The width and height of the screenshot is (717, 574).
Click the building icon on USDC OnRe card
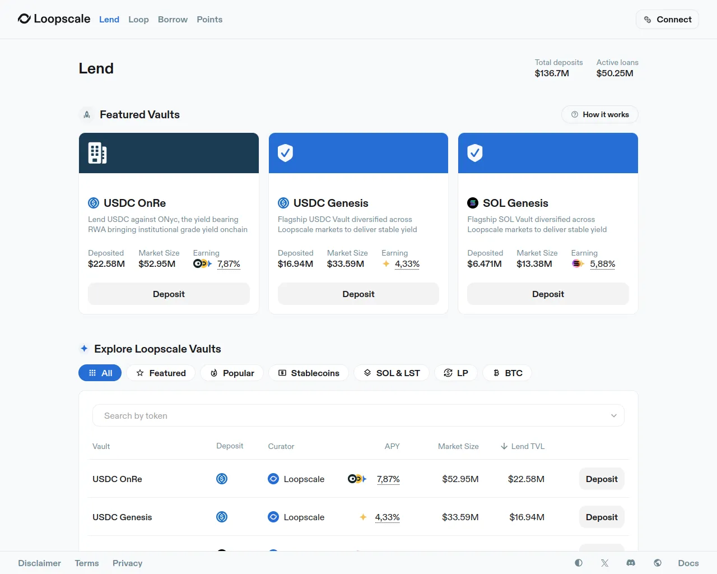click(97, 153)
